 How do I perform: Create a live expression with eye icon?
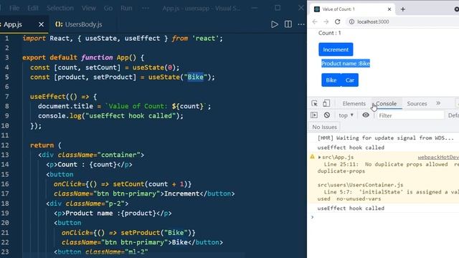pos(366,115)
